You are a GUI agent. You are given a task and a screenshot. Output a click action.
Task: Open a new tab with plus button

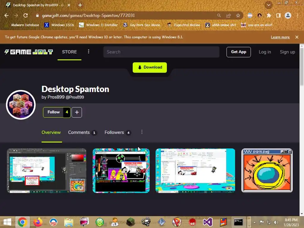[x=80, y=5]
